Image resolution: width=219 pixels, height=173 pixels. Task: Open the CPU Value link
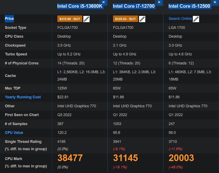14,133
